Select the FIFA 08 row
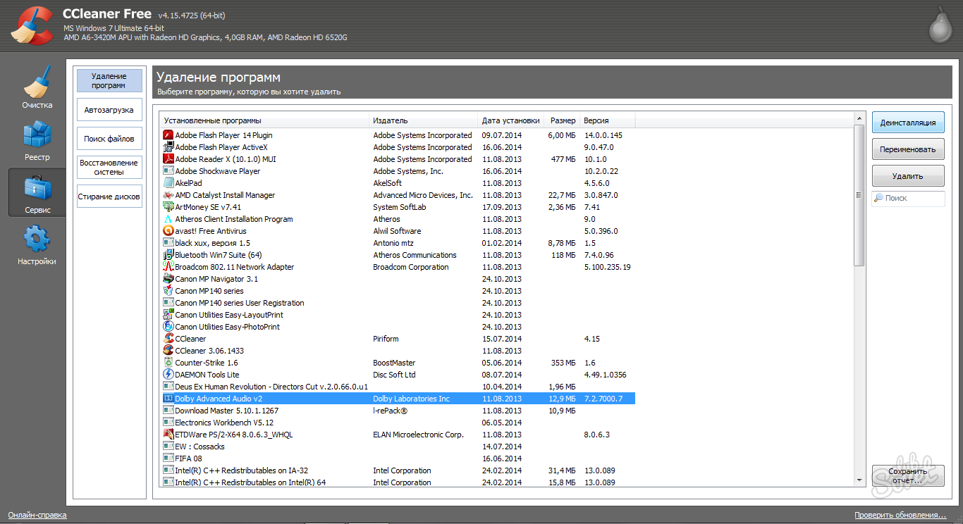Viewport: 963px width, 524px height. pos(398,458)
